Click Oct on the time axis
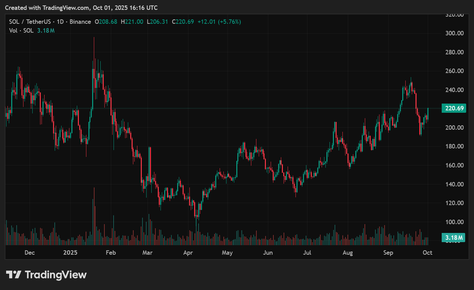 (427, 253)
